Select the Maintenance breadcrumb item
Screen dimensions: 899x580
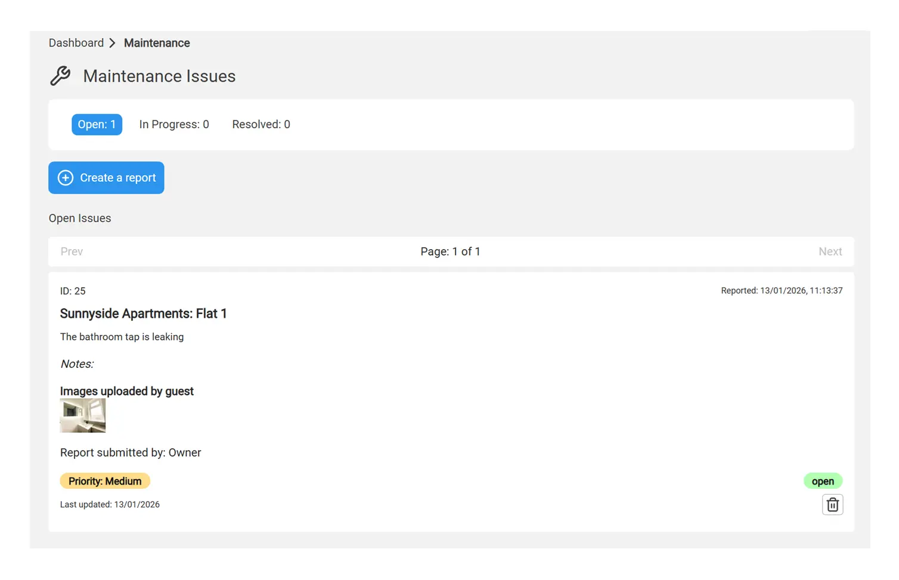click(157, 43)
